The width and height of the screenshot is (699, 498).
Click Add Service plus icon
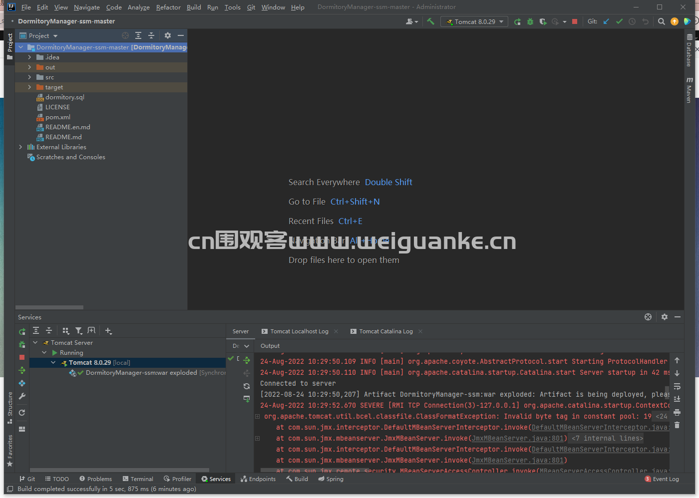pos(108,330)
